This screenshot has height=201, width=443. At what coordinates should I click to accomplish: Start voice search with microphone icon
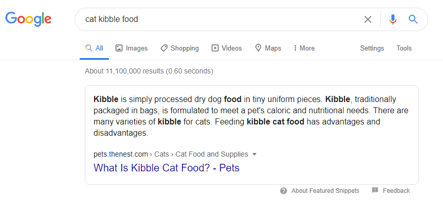coord(393,19)
